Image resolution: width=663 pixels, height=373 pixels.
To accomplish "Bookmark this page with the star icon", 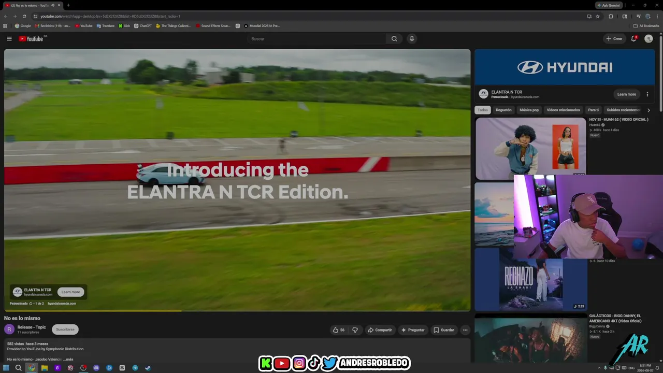I will tap(598, 16).
